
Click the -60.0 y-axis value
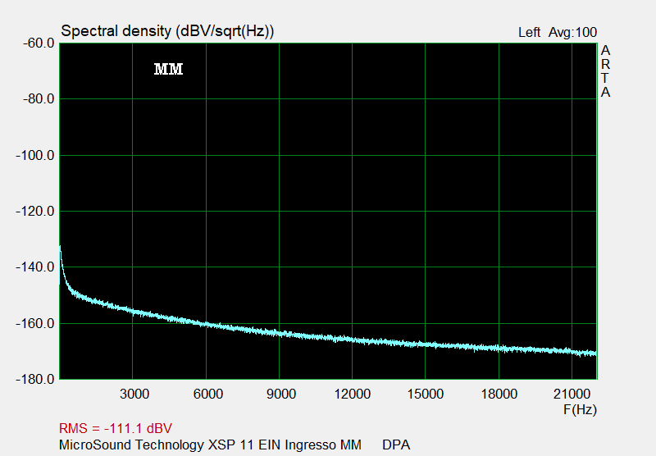[x=39, y=43]
